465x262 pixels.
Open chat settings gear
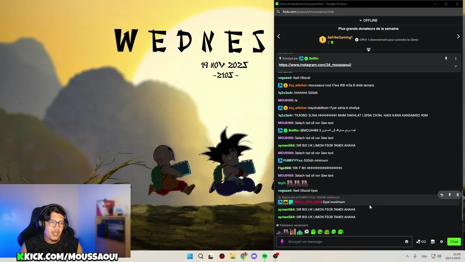click(x=441, y=242)
